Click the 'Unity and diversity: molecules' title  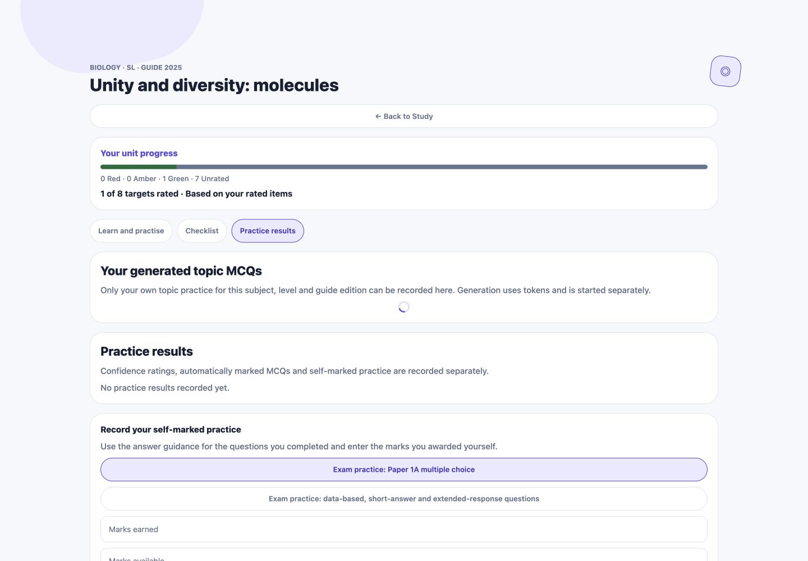tap(214, 85)
